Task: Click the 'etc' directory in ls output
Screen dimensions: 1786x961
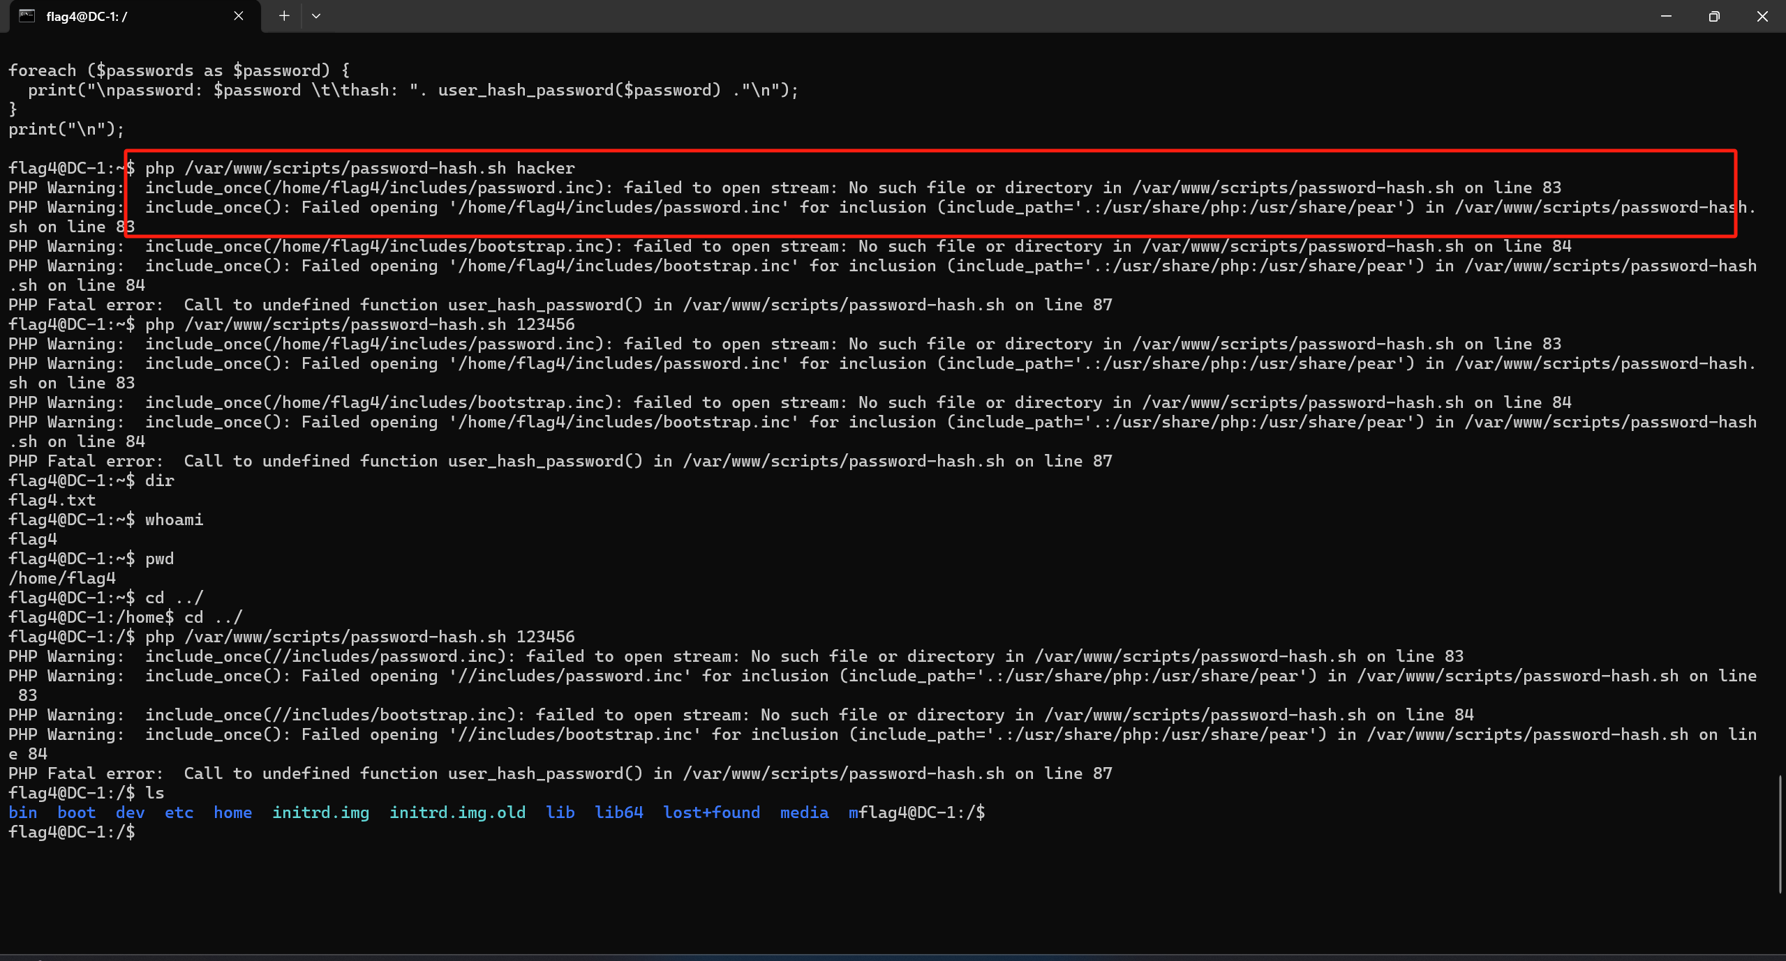Action: point(179,812)
